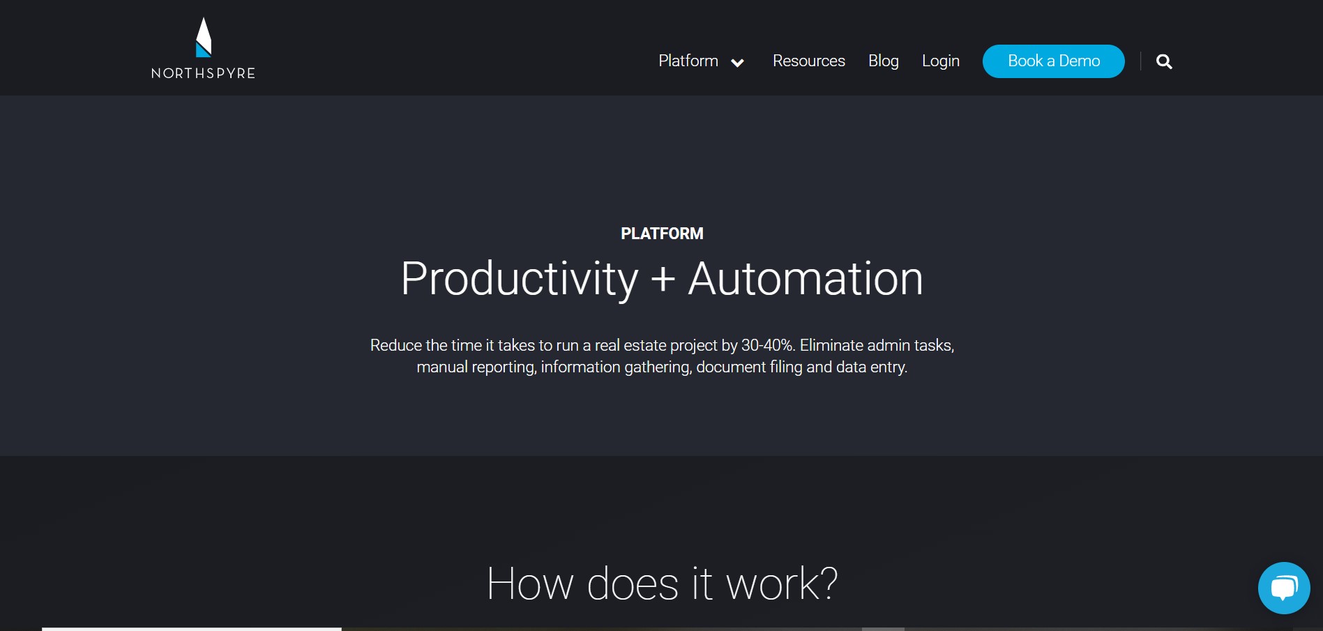Expand the Platform dropdown chevron
The height and width of the screenshot is (631, 1323).
[x=737, y=63]
